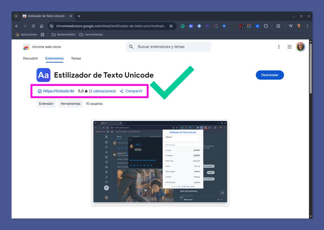Click the scrollbar down arrow
This screenshot has width=324, height=230.
(x=311, y=217)
